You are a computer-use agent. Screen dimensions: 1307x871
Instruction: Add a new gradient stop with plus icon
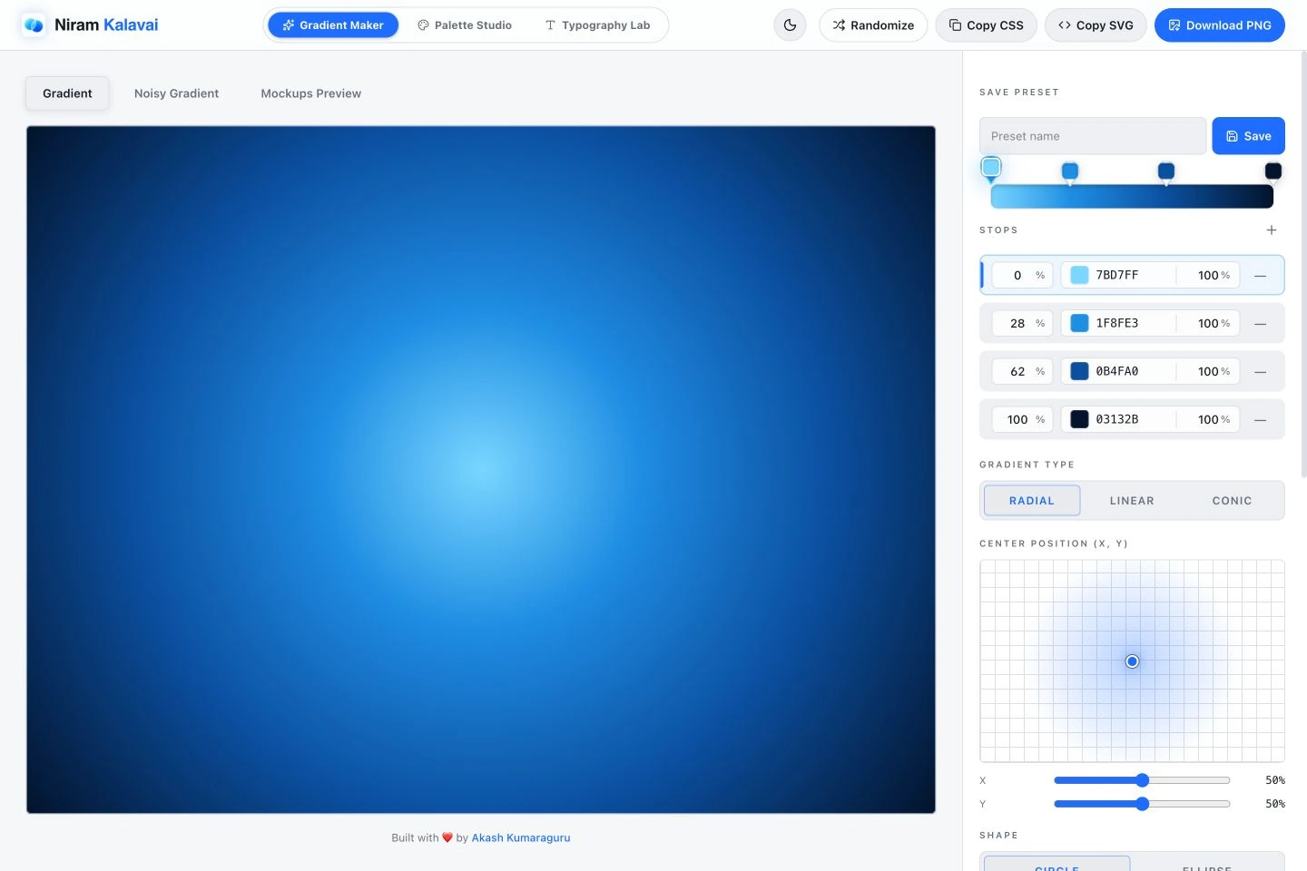point(1271,230)
